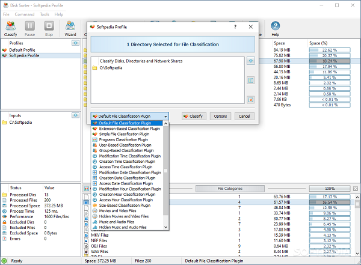Click scroll up arrow in plugin list
361x265 pixels.
pos(166,124)
